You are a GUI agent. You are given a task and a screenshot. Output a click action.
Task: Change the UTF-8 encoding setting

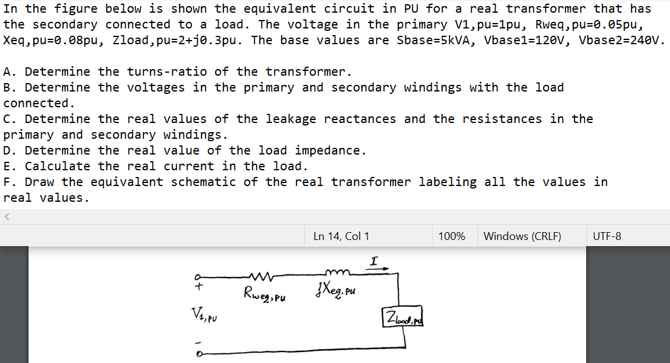click(607, 236)
